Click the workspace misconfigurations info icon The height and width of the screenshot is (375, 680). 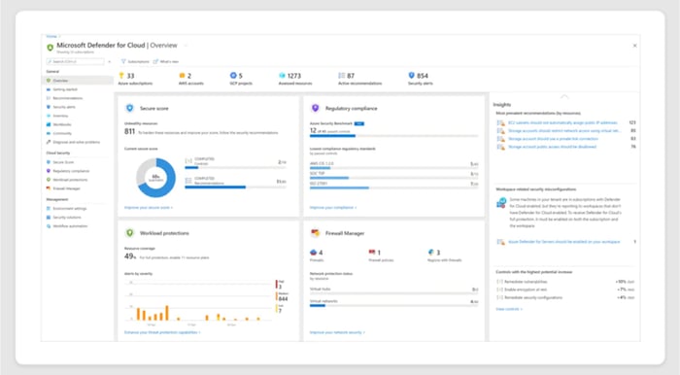pos(501,202)
